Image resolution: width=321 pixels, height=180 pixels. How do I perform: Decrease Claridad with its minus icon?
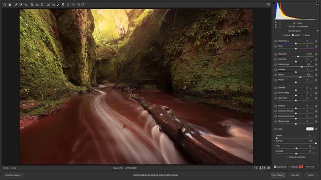(x=275, y=88)
